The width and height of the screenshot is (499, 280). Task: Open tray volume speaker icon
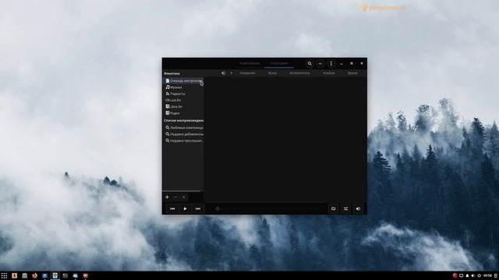[473, 275]
